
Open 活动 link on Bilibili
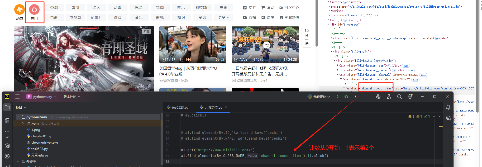[268, 7]
